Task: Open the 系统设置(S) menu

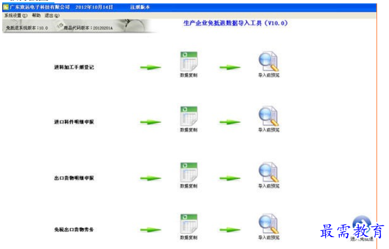Action: 16,16
